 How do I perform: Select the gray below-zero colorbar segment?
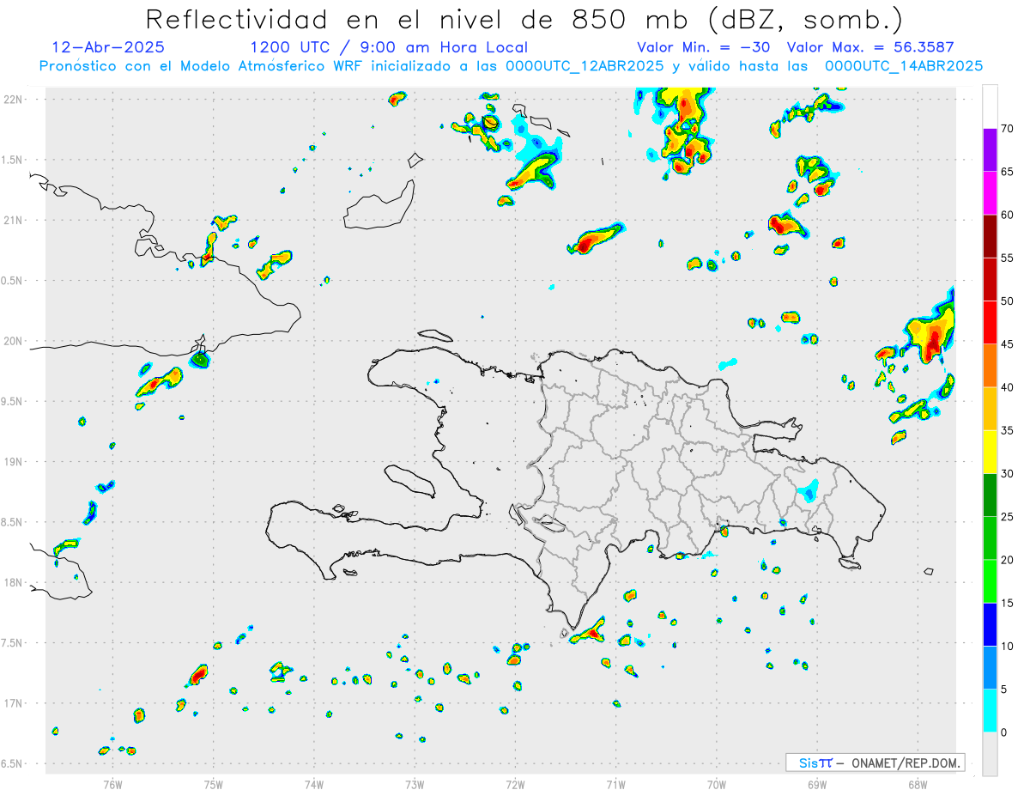tap(990, 754)
